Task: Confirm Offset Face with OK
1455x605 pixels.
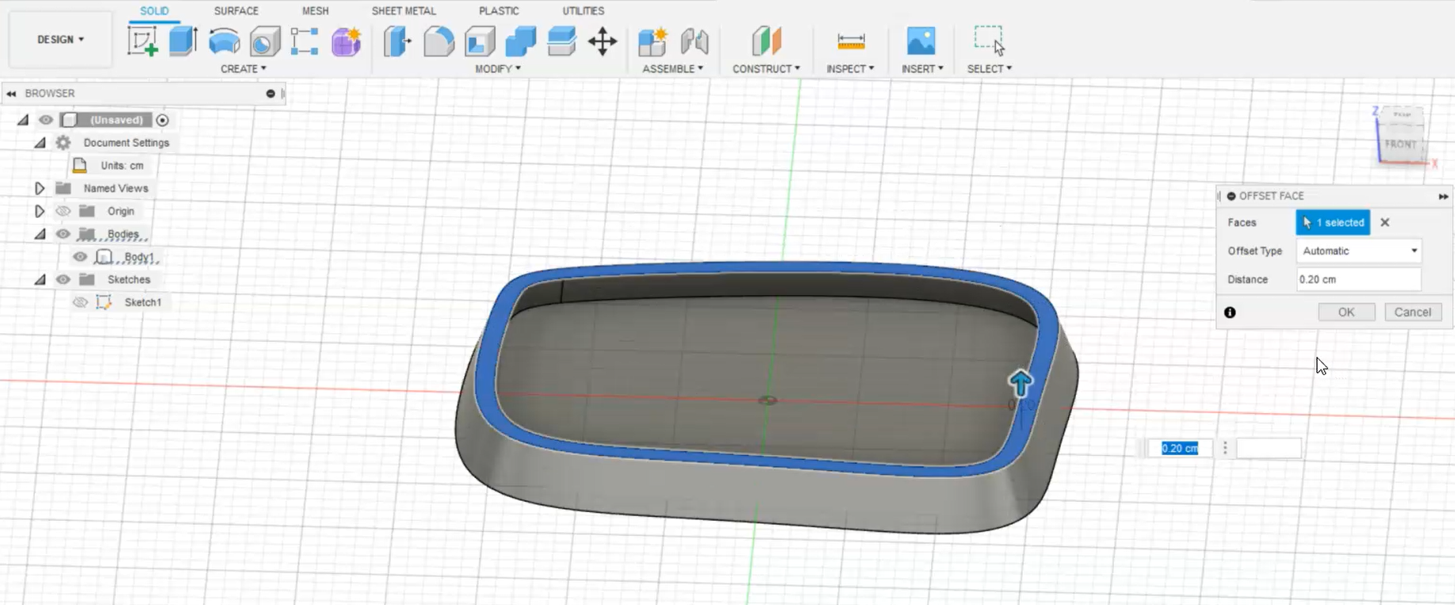Action: [1346, 312]
